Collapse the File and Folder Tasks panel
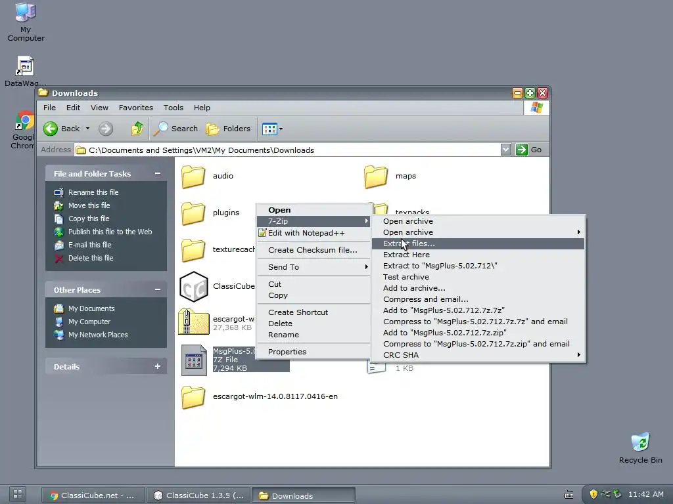The height and width of the screenshot is (504, 673). [x=158, y=173]
